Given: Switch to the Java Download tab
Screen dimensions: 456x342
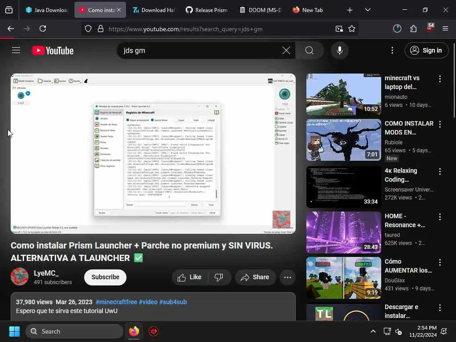Looking at the screenshot, I should (46, 10).
